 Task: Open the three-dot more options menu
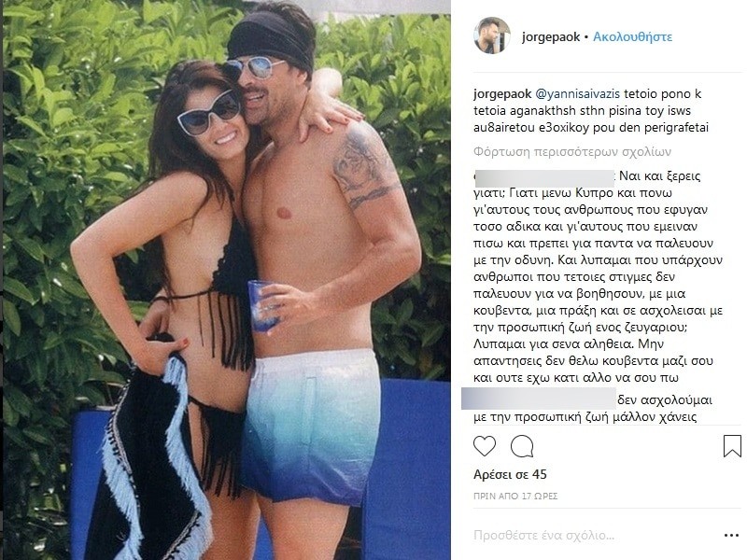[x=731, y=536]
